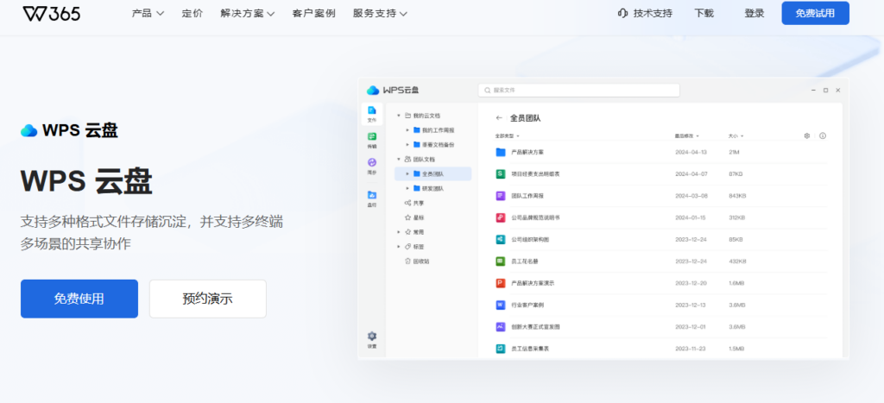
Task: Collapse the 团队文档 tree arrow
Action: pyautogui.click(x=399, y=160)
